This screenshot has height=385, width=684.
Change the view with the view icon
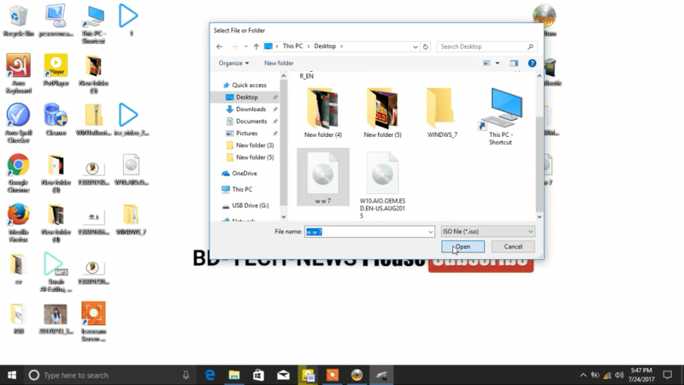tap(486, 63)
